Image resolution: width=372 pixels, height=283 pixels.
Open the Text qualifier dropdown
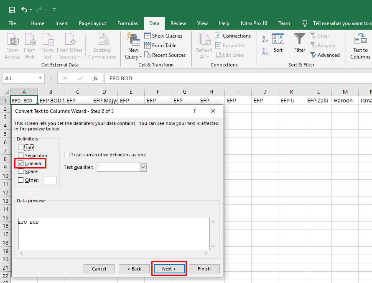[x=143, y=167]
